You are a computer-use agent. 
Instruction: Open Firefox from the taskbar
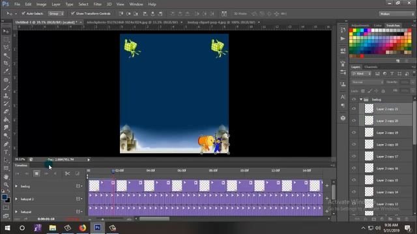click(83, 227)
